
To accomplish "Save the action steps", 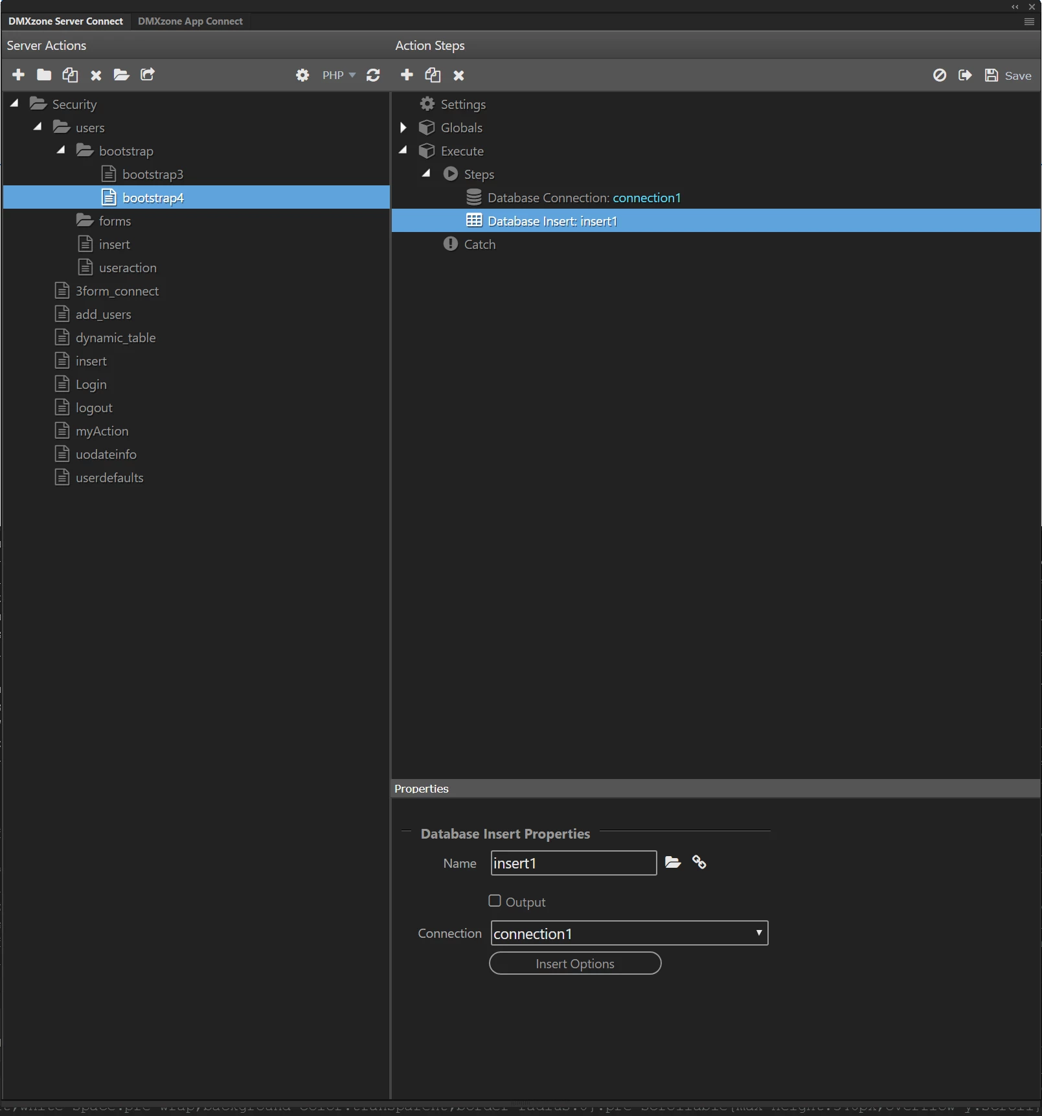I will (1008, 75).
